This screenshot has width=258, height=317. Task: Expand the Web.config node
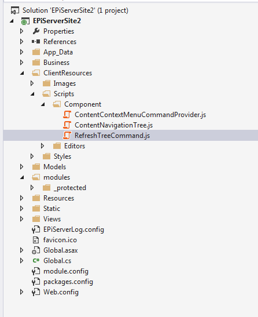21,292
